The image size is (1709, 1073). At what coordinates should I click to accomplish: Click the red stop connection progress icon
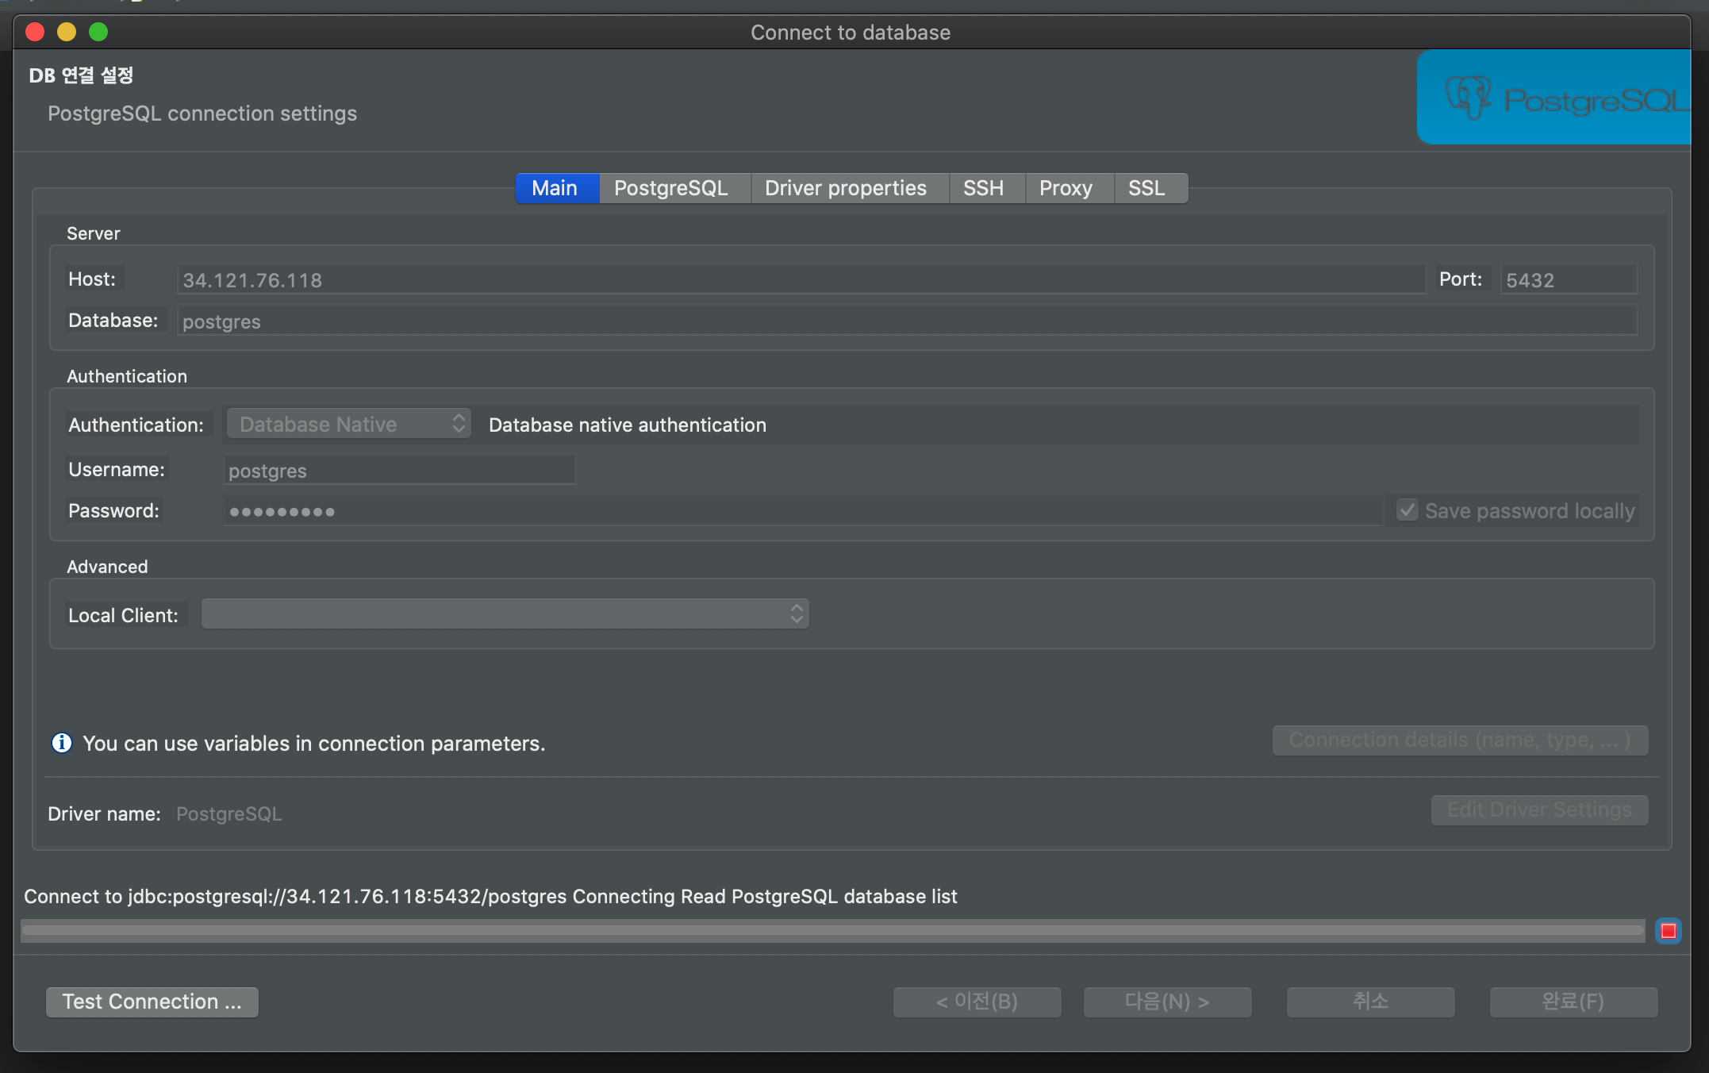pyautogui.click(x=1668, y=930)
